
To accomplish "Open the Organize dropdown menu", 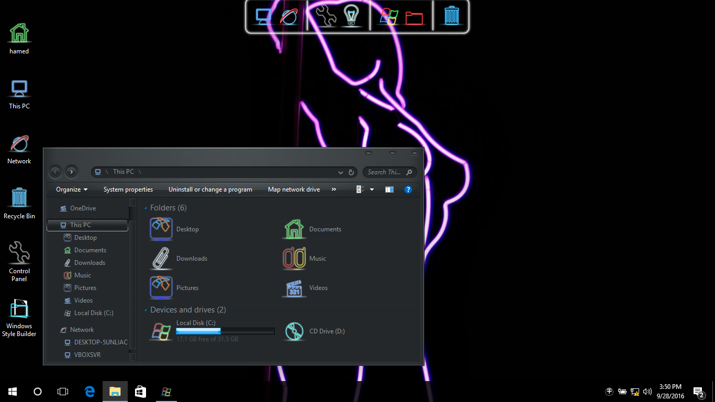I will [x=72, y=189].
